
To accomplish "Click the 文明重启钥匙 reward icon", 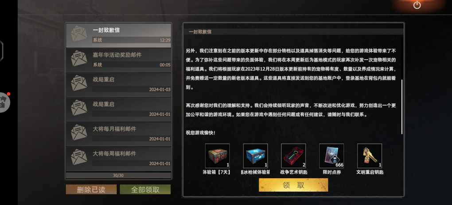I will pos(370,156).
